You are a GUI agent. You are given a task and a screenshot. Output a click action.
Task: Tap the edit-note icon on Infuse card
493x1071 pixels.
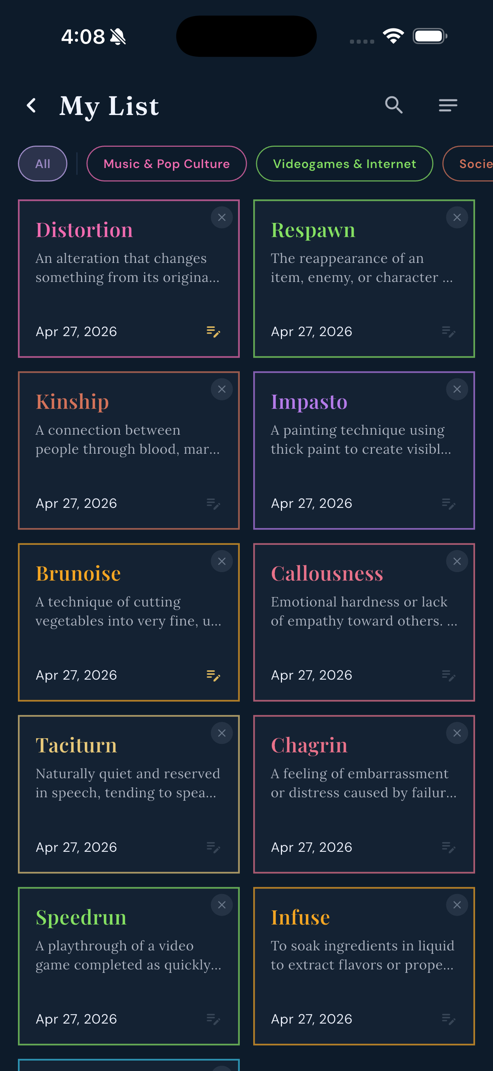(449, 1019)
